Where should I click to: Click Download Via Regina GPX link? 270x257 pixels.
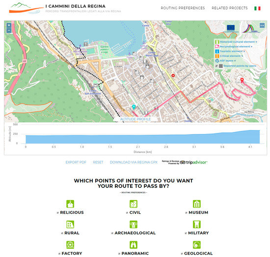coord(134,162)
